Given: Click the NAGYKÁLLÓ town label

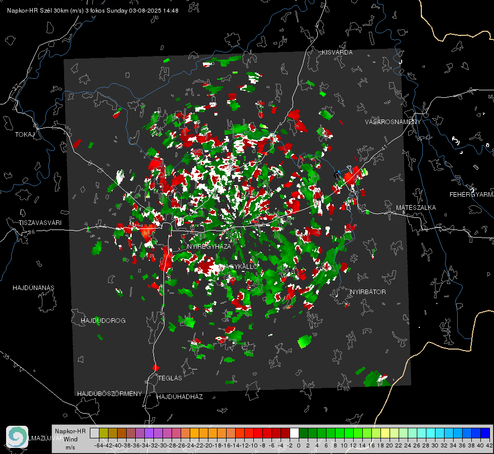Looking at the screenshot, I should coord(239,266).
